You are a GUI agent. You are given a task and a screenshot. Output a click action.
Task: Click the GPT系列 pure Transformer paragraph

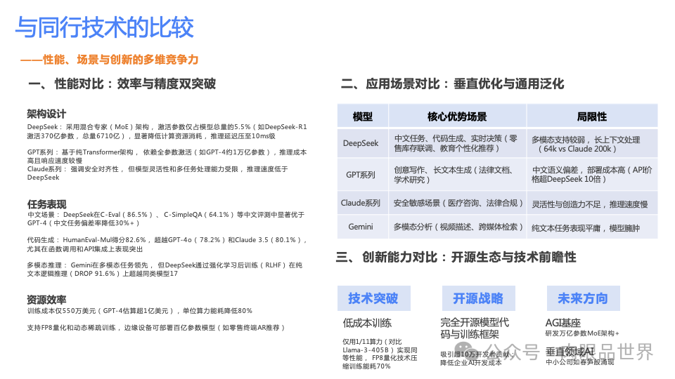pyautogui.click(x=167, y=156)
